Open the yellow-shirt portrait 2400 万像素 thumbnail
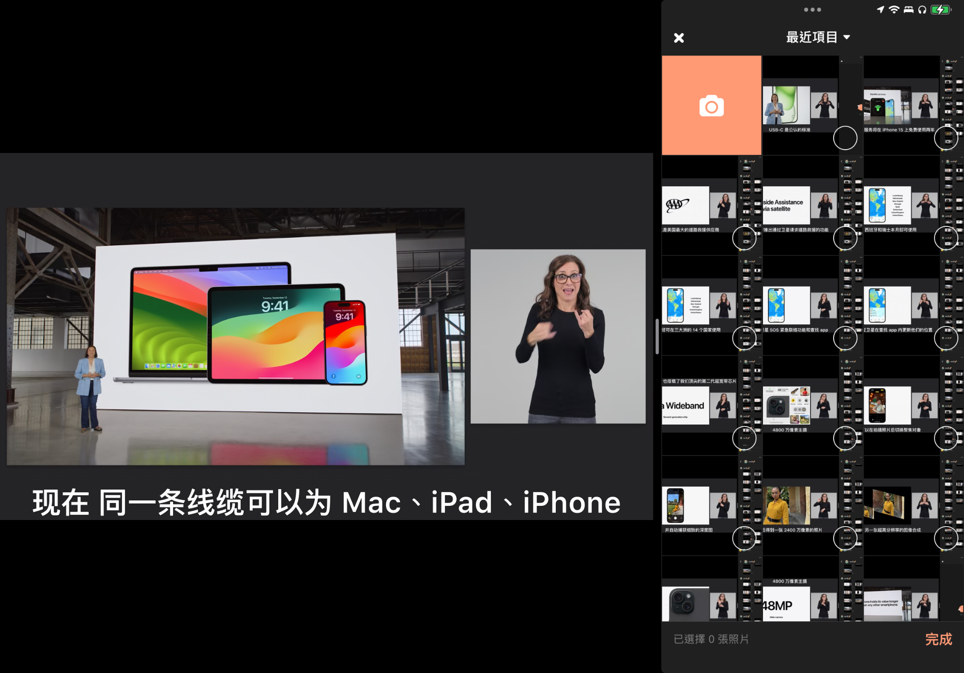Image resolution: width=964 pixels, height=673 pixels. (812, 505)
